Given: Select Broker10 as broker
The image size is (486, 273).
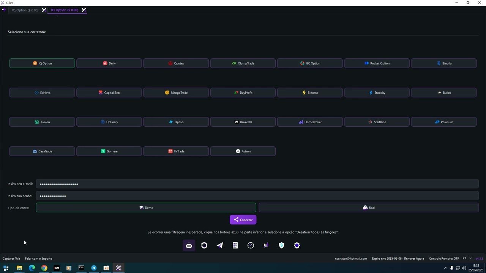Looking at the screenshot, I should [x=243, y=122].
